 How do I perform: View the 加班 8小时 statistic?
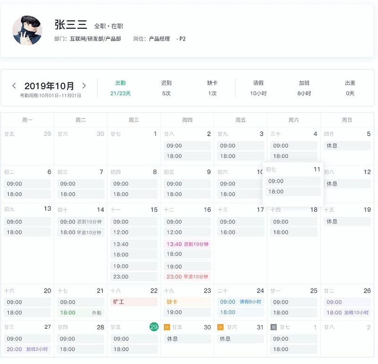pos(304,88)
